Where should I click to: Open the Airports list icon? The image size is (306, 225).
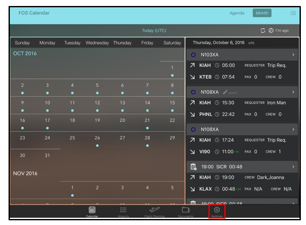point(123,210)
